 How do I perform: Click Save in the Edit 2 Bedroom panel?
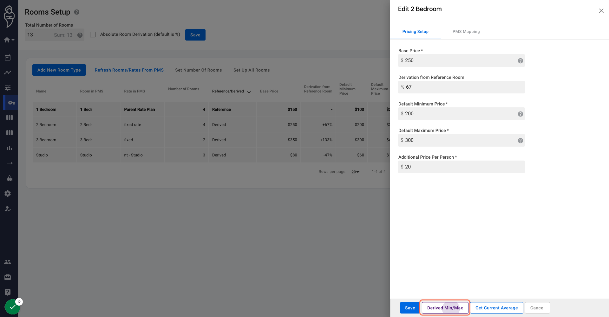410,308
